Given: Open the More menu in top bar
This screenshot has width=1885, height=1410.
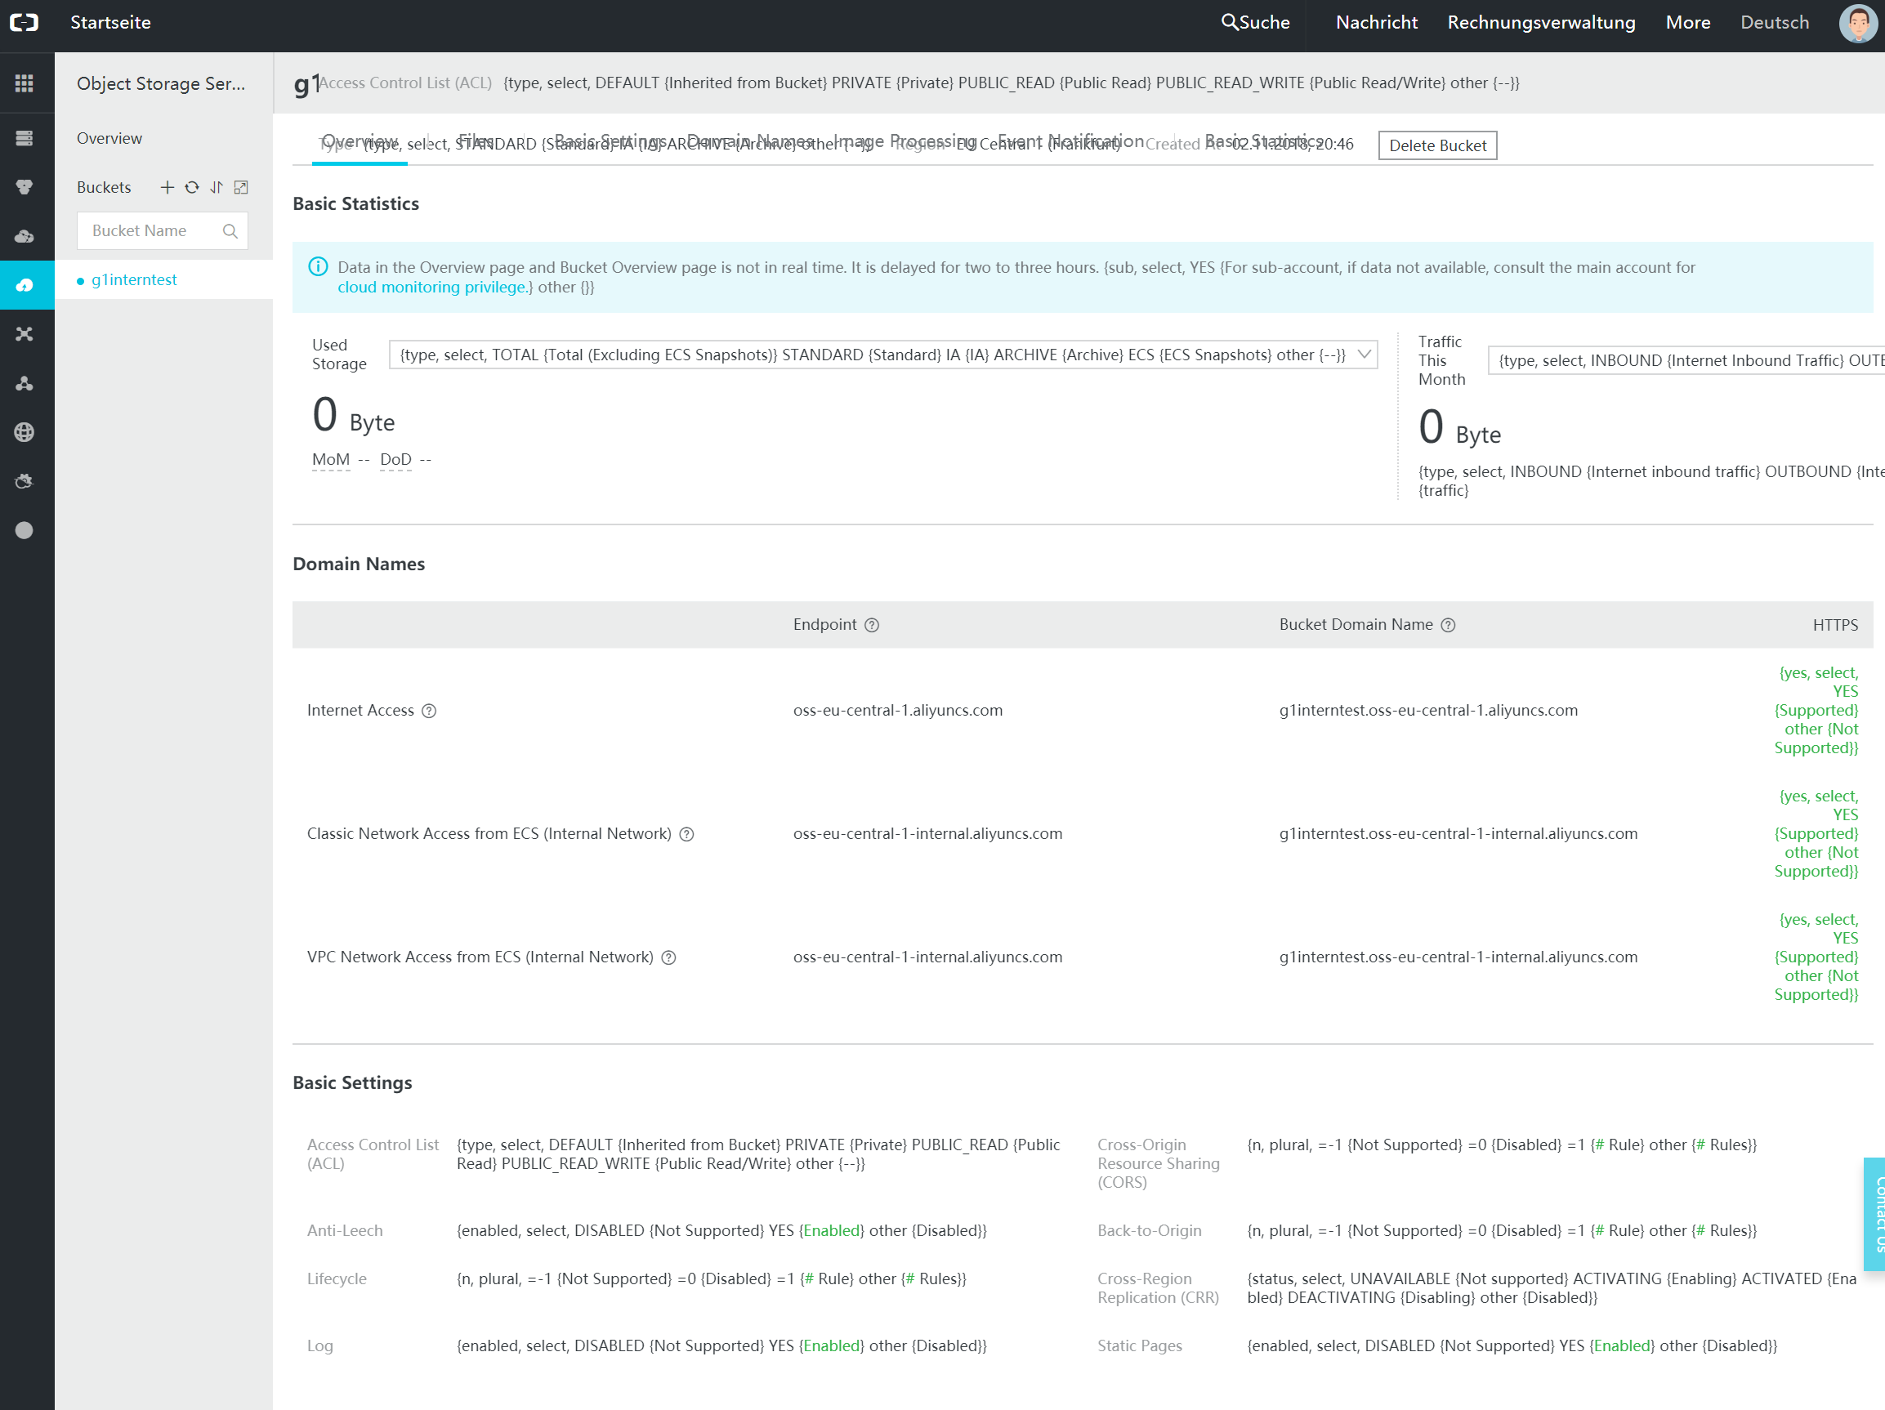Looking at the screenshot, I should (x=1687, y=23).
